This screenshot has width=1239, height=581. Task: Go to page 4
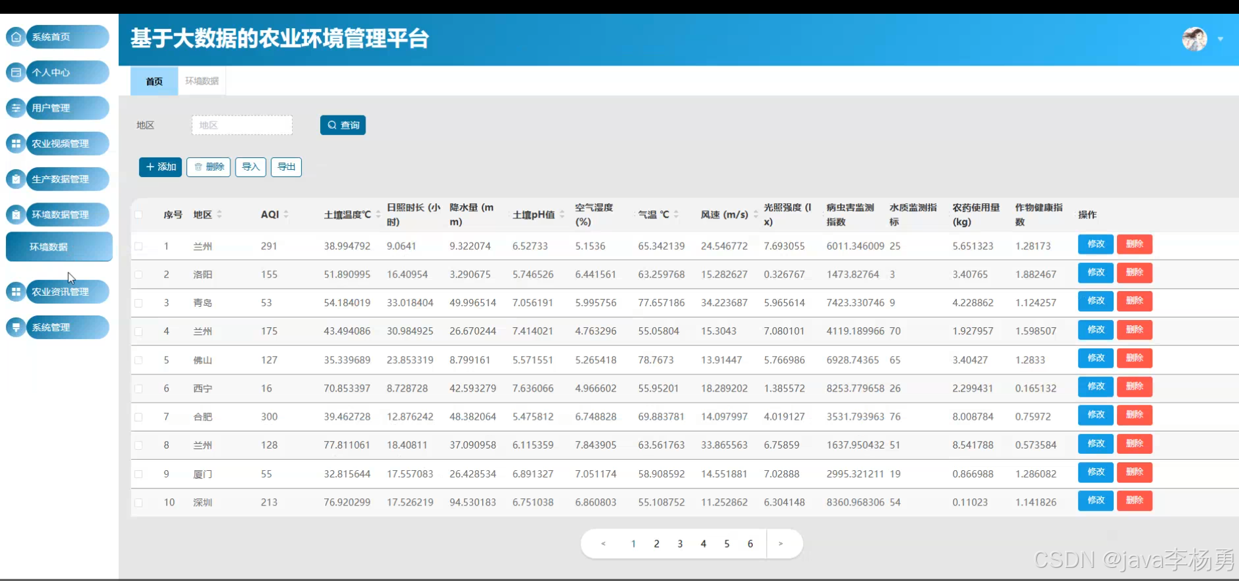pos(703,544)
